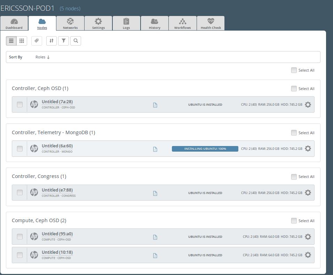The width and height of the screenshot is (333, 275).
Task: Click HP logo of node 7a:28
Action: coord(34,104)
